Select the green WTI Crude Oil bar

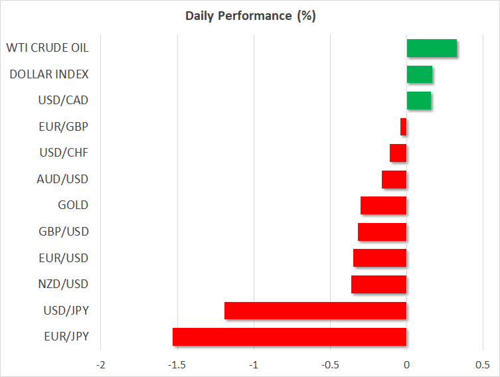(432, 48)
